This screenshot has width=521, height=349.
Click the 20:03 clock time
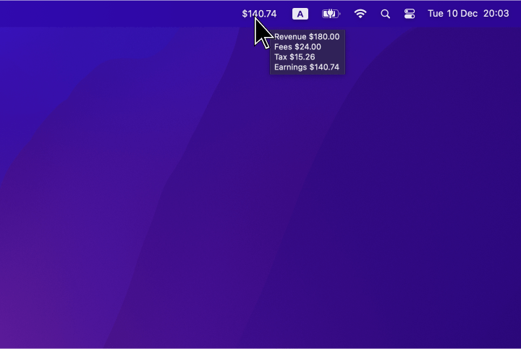click(x=496, y=14)
